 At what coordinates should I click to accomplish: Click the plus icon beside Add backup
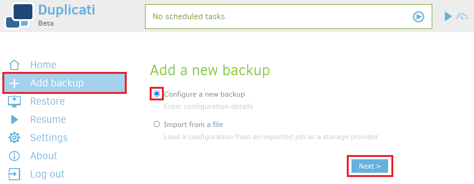point(14,83)
